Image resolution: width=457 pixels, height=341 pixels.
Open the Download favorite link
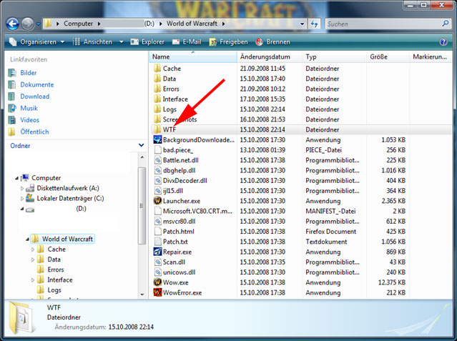point(34,97)
